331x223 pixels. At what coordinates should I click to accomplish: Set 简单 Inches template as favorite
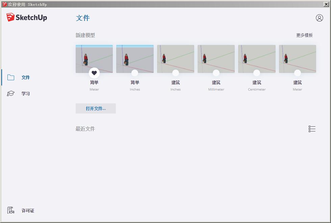(x=135, y=73)
